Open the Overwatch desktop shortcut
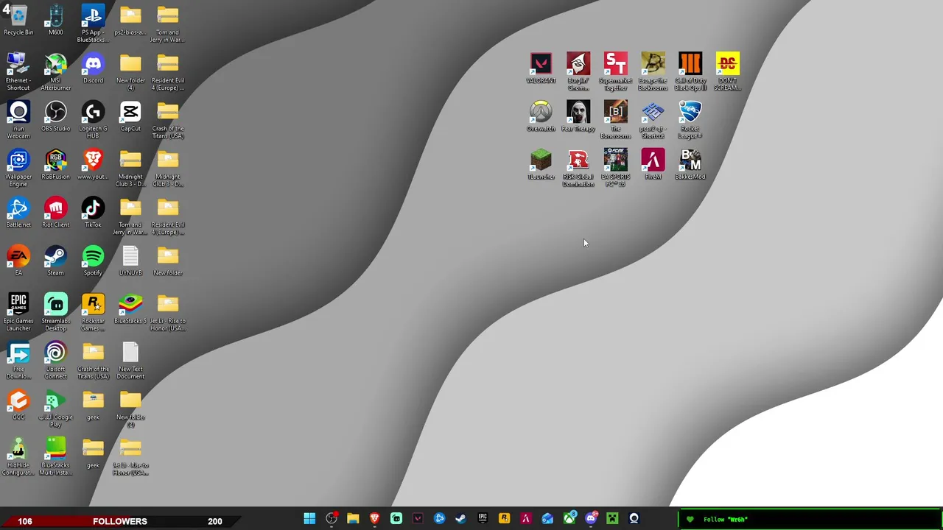This screenshot has height=530, width=943. pyautogui.click(x=541, y=116)
